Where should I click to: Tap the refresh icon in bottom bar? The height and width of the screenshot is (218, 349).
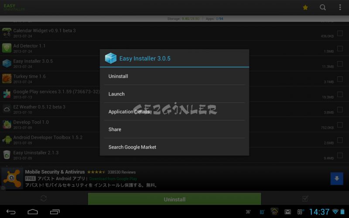[44, 198]
